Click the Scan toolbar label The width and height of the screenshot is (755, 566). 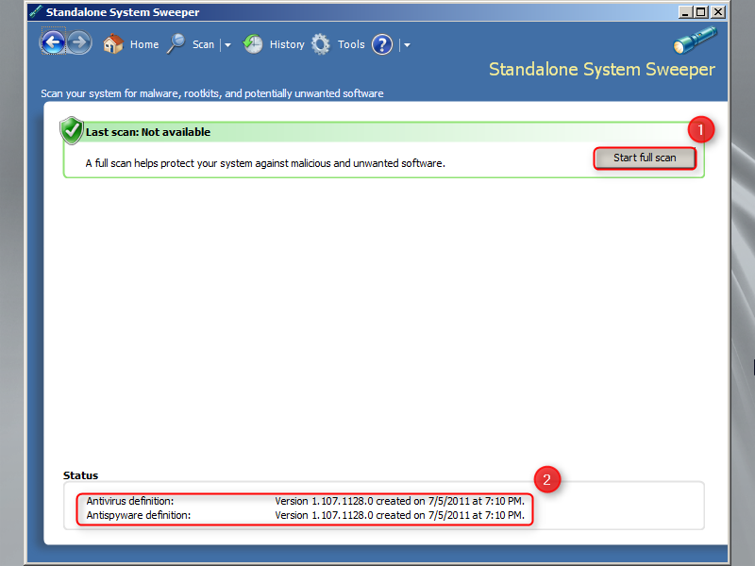coord(202,43)
